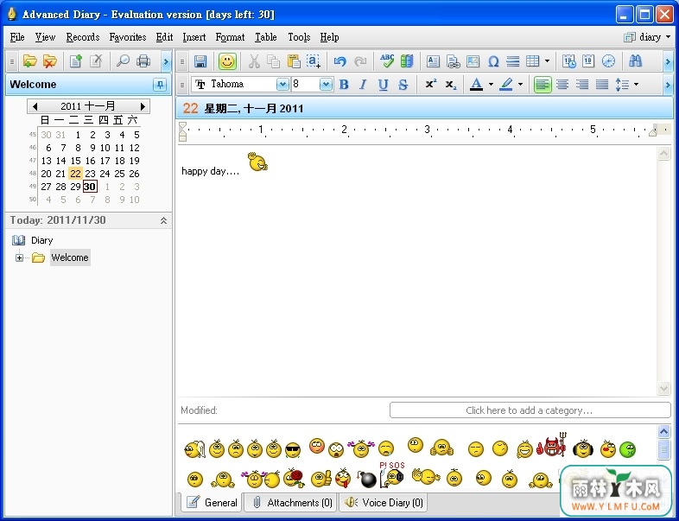Click new record icon
Image resolution: width=679 pixels, height=521 pixels.
(x=76, y=61)
